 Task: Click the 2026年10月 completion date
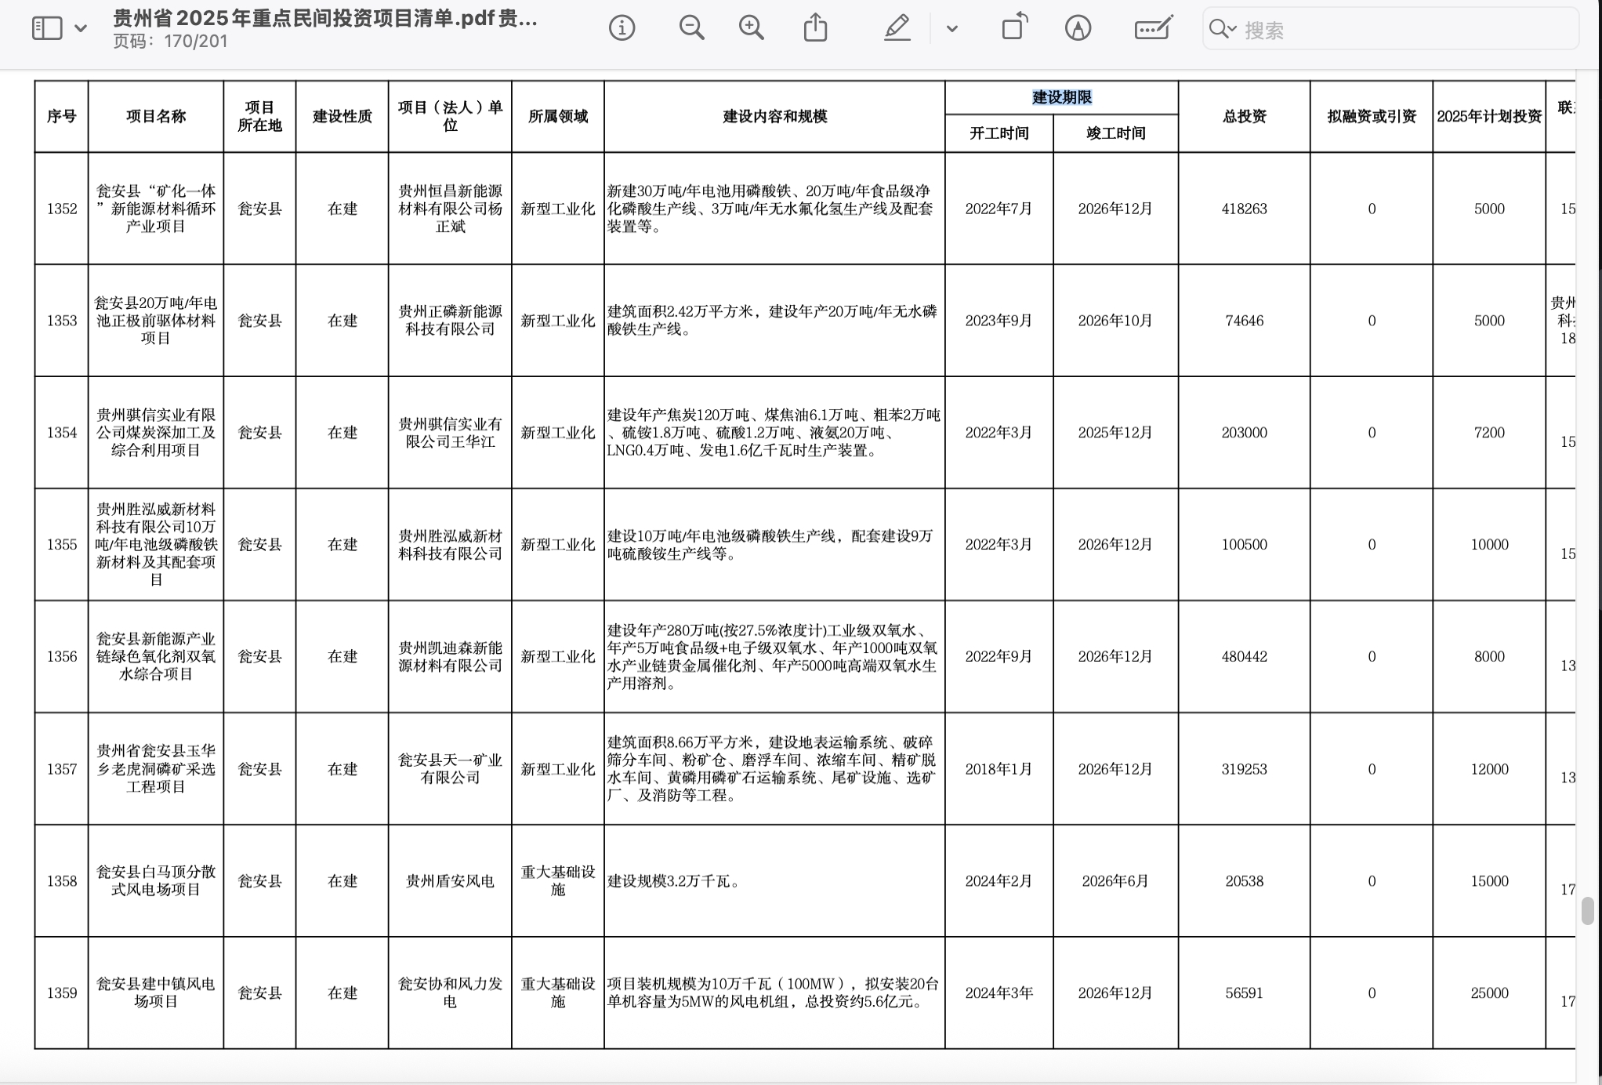(1115, 321)
